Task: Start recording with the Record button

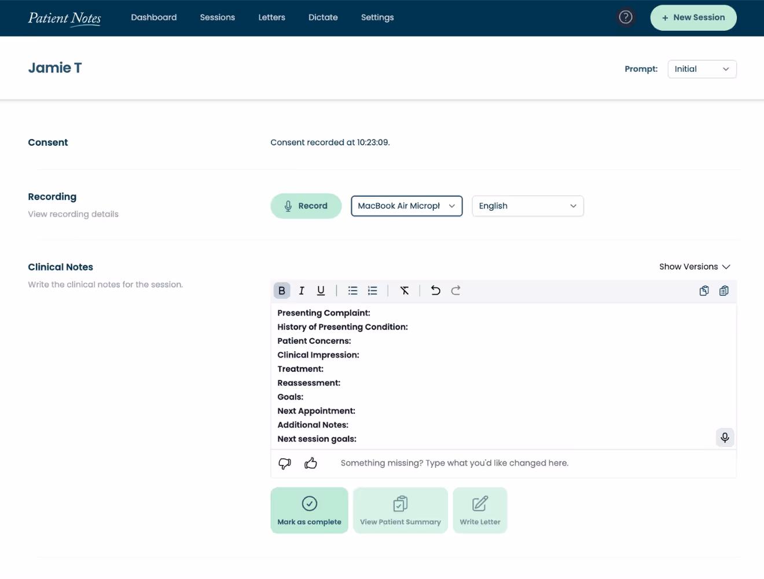Action: [306, 206]
